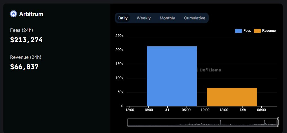The image size is (287, 133).
Task: Switch to the Weekly tab
Action: pyautogui.click(x=144, y=18)
